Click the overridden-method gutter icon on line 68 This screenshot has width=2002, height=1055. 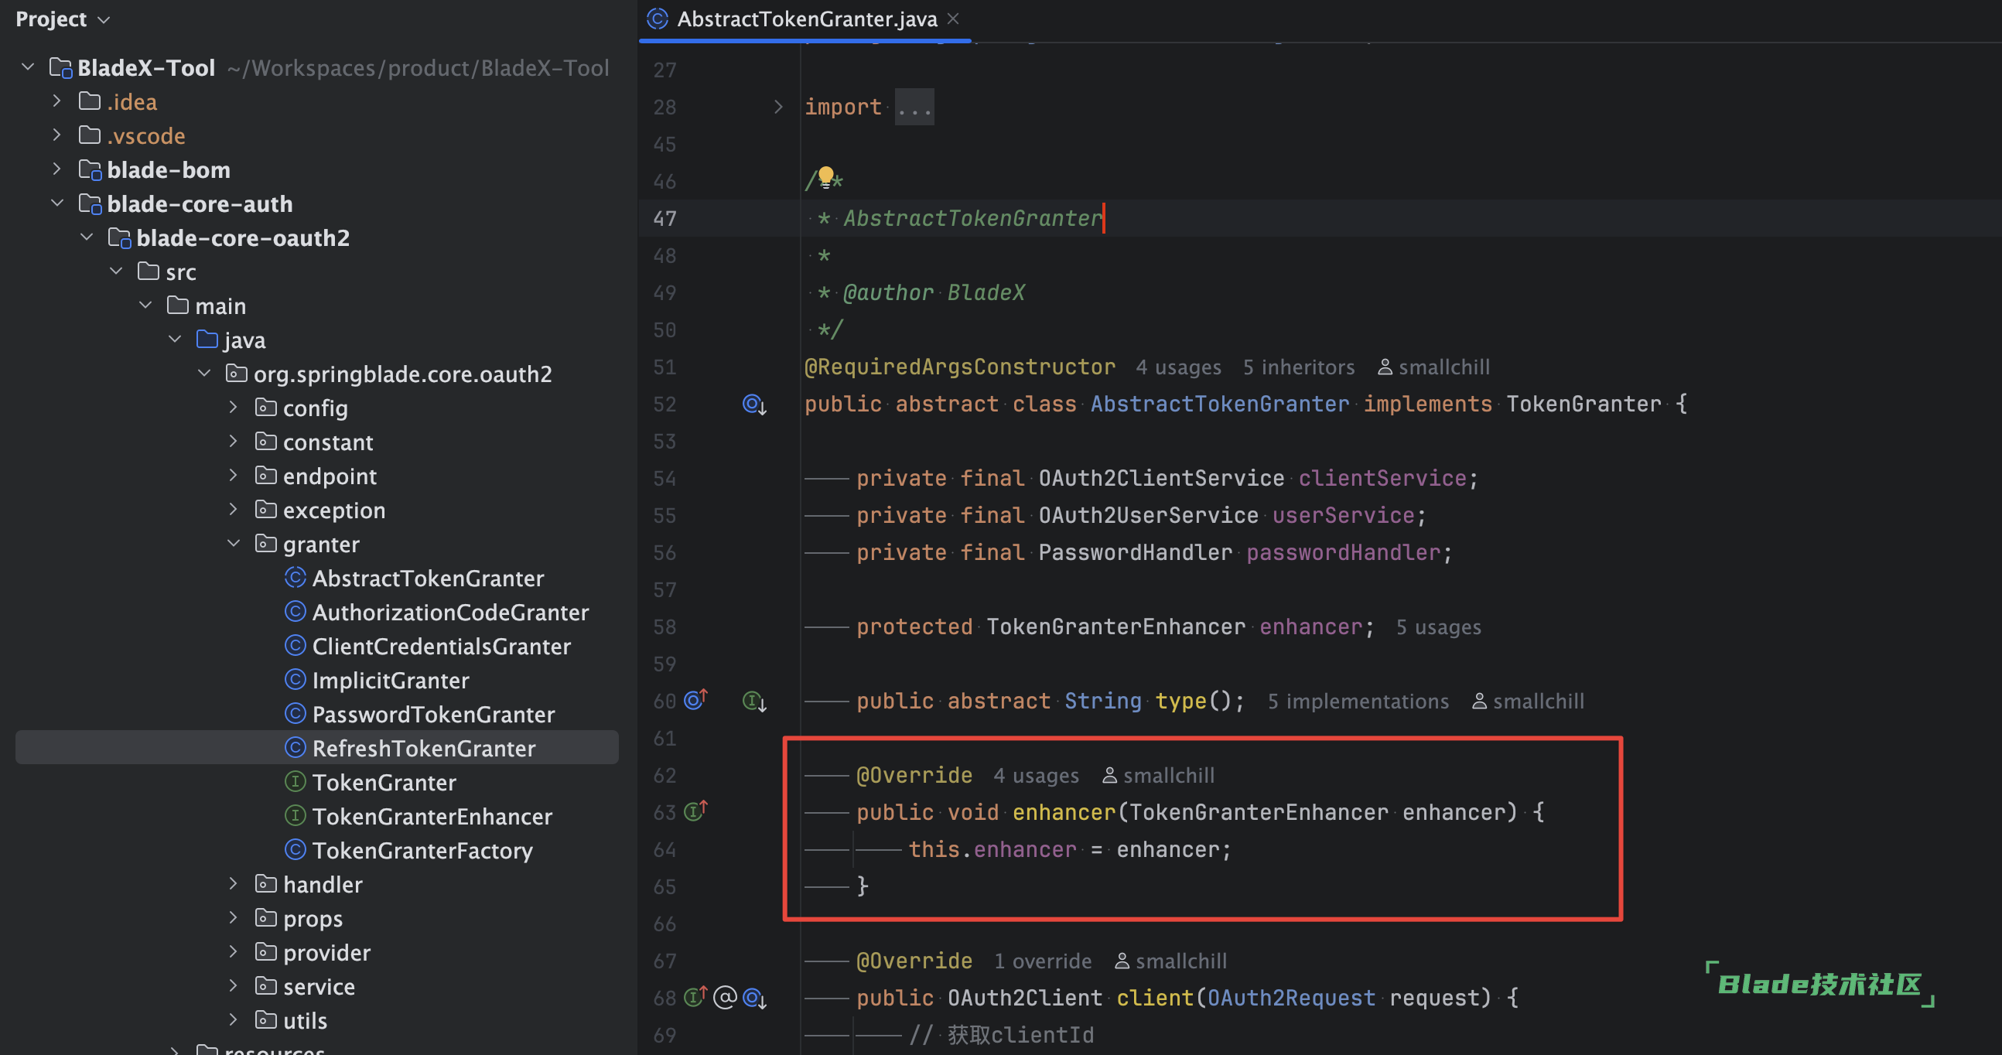pos(754,998)
